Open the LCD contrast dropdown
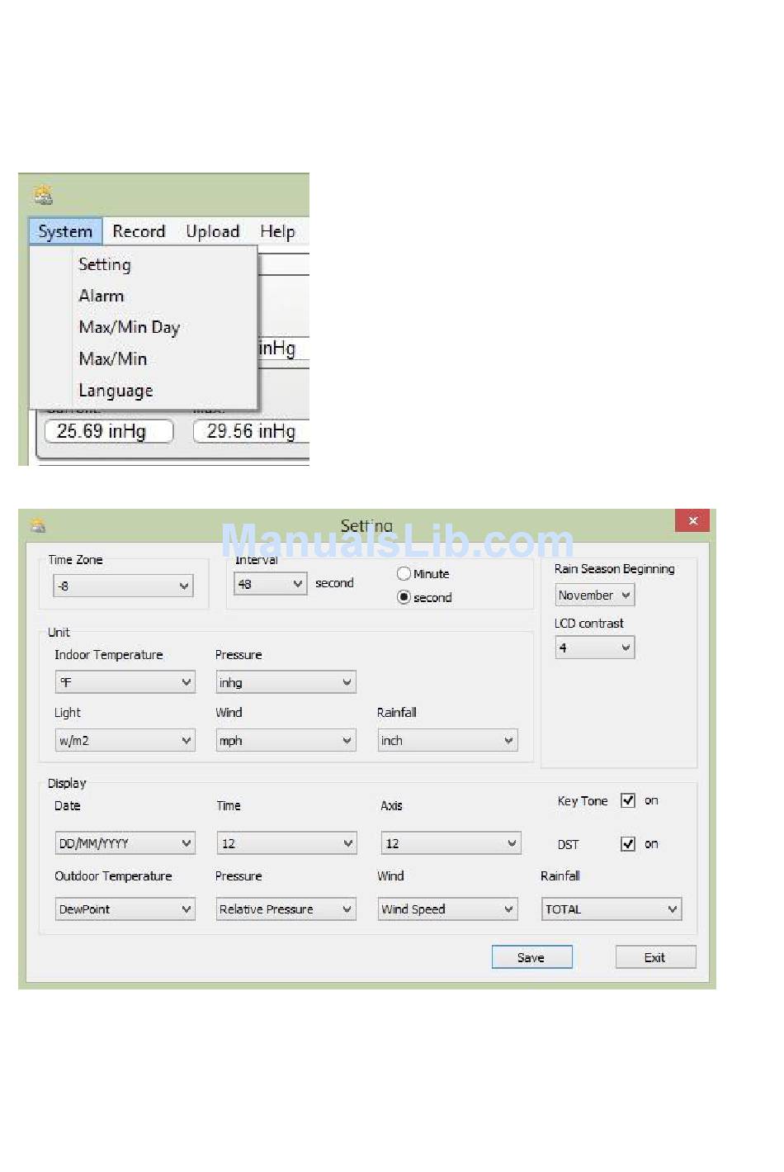 point(594,648)
